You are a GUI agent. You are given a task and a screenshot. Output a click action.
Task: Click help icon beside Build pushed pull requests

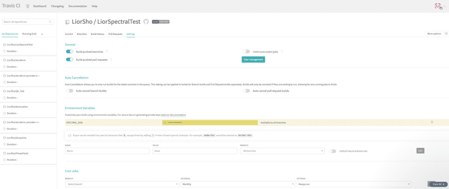[111, 60]
